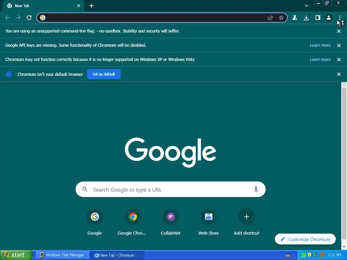
Task: Click the 3:31 PM clock
Action: tap(334, 255)
